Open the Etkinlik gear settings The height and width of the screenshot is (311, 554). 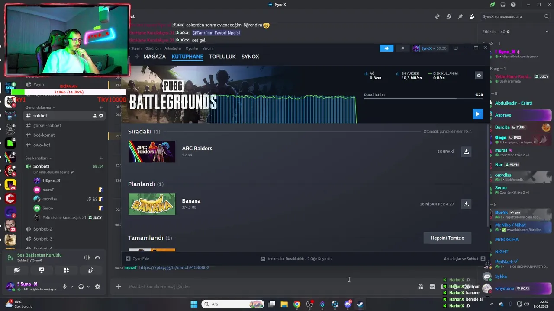508,32
